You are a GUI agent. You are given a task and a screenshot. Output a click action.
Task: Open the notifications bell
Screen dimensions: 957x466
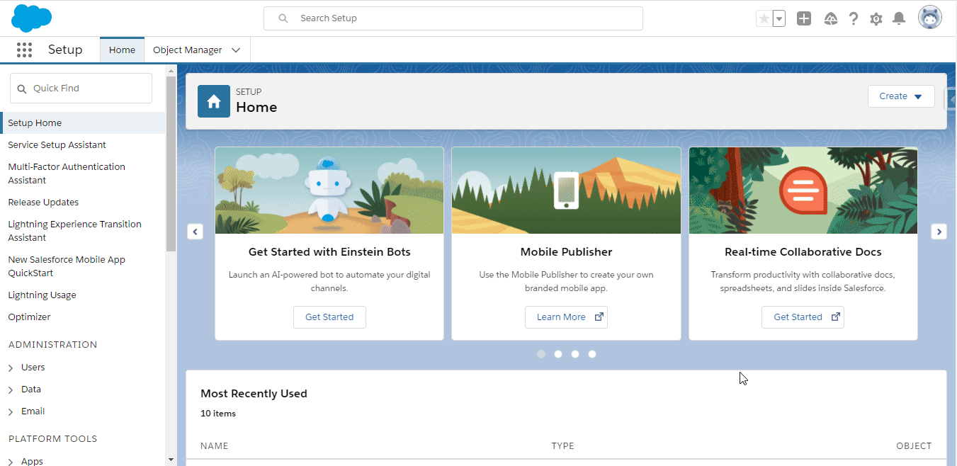tap(899, 18)
